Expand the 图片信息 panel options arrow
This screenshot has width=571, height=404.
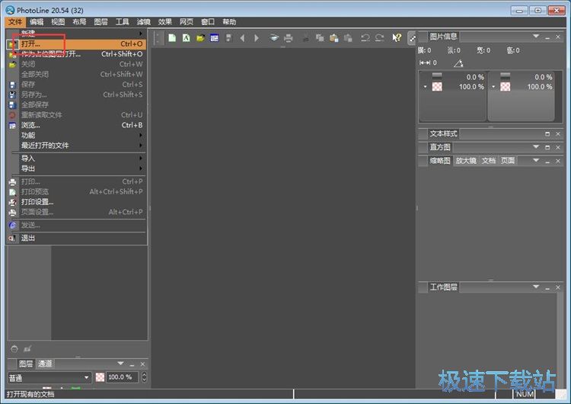[x=536, y=36]
